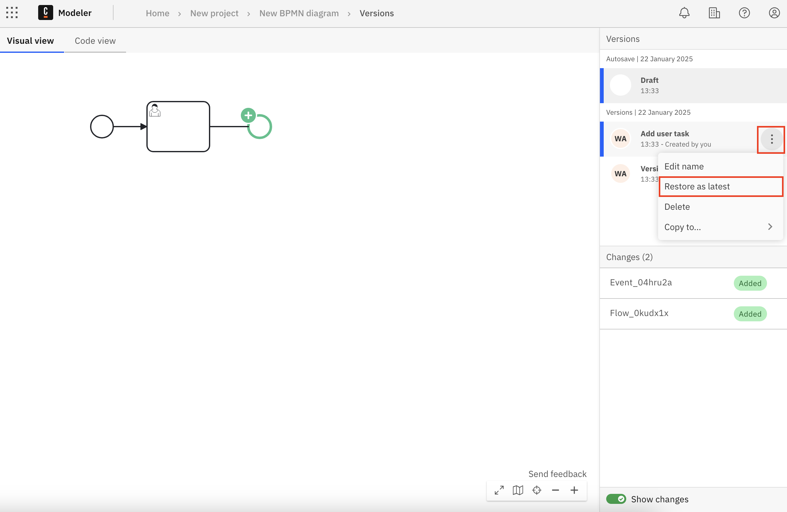Click the Camunda Modeler logo
The width and height of the screenshot is (787, 512).
click(x=45, y=13)
